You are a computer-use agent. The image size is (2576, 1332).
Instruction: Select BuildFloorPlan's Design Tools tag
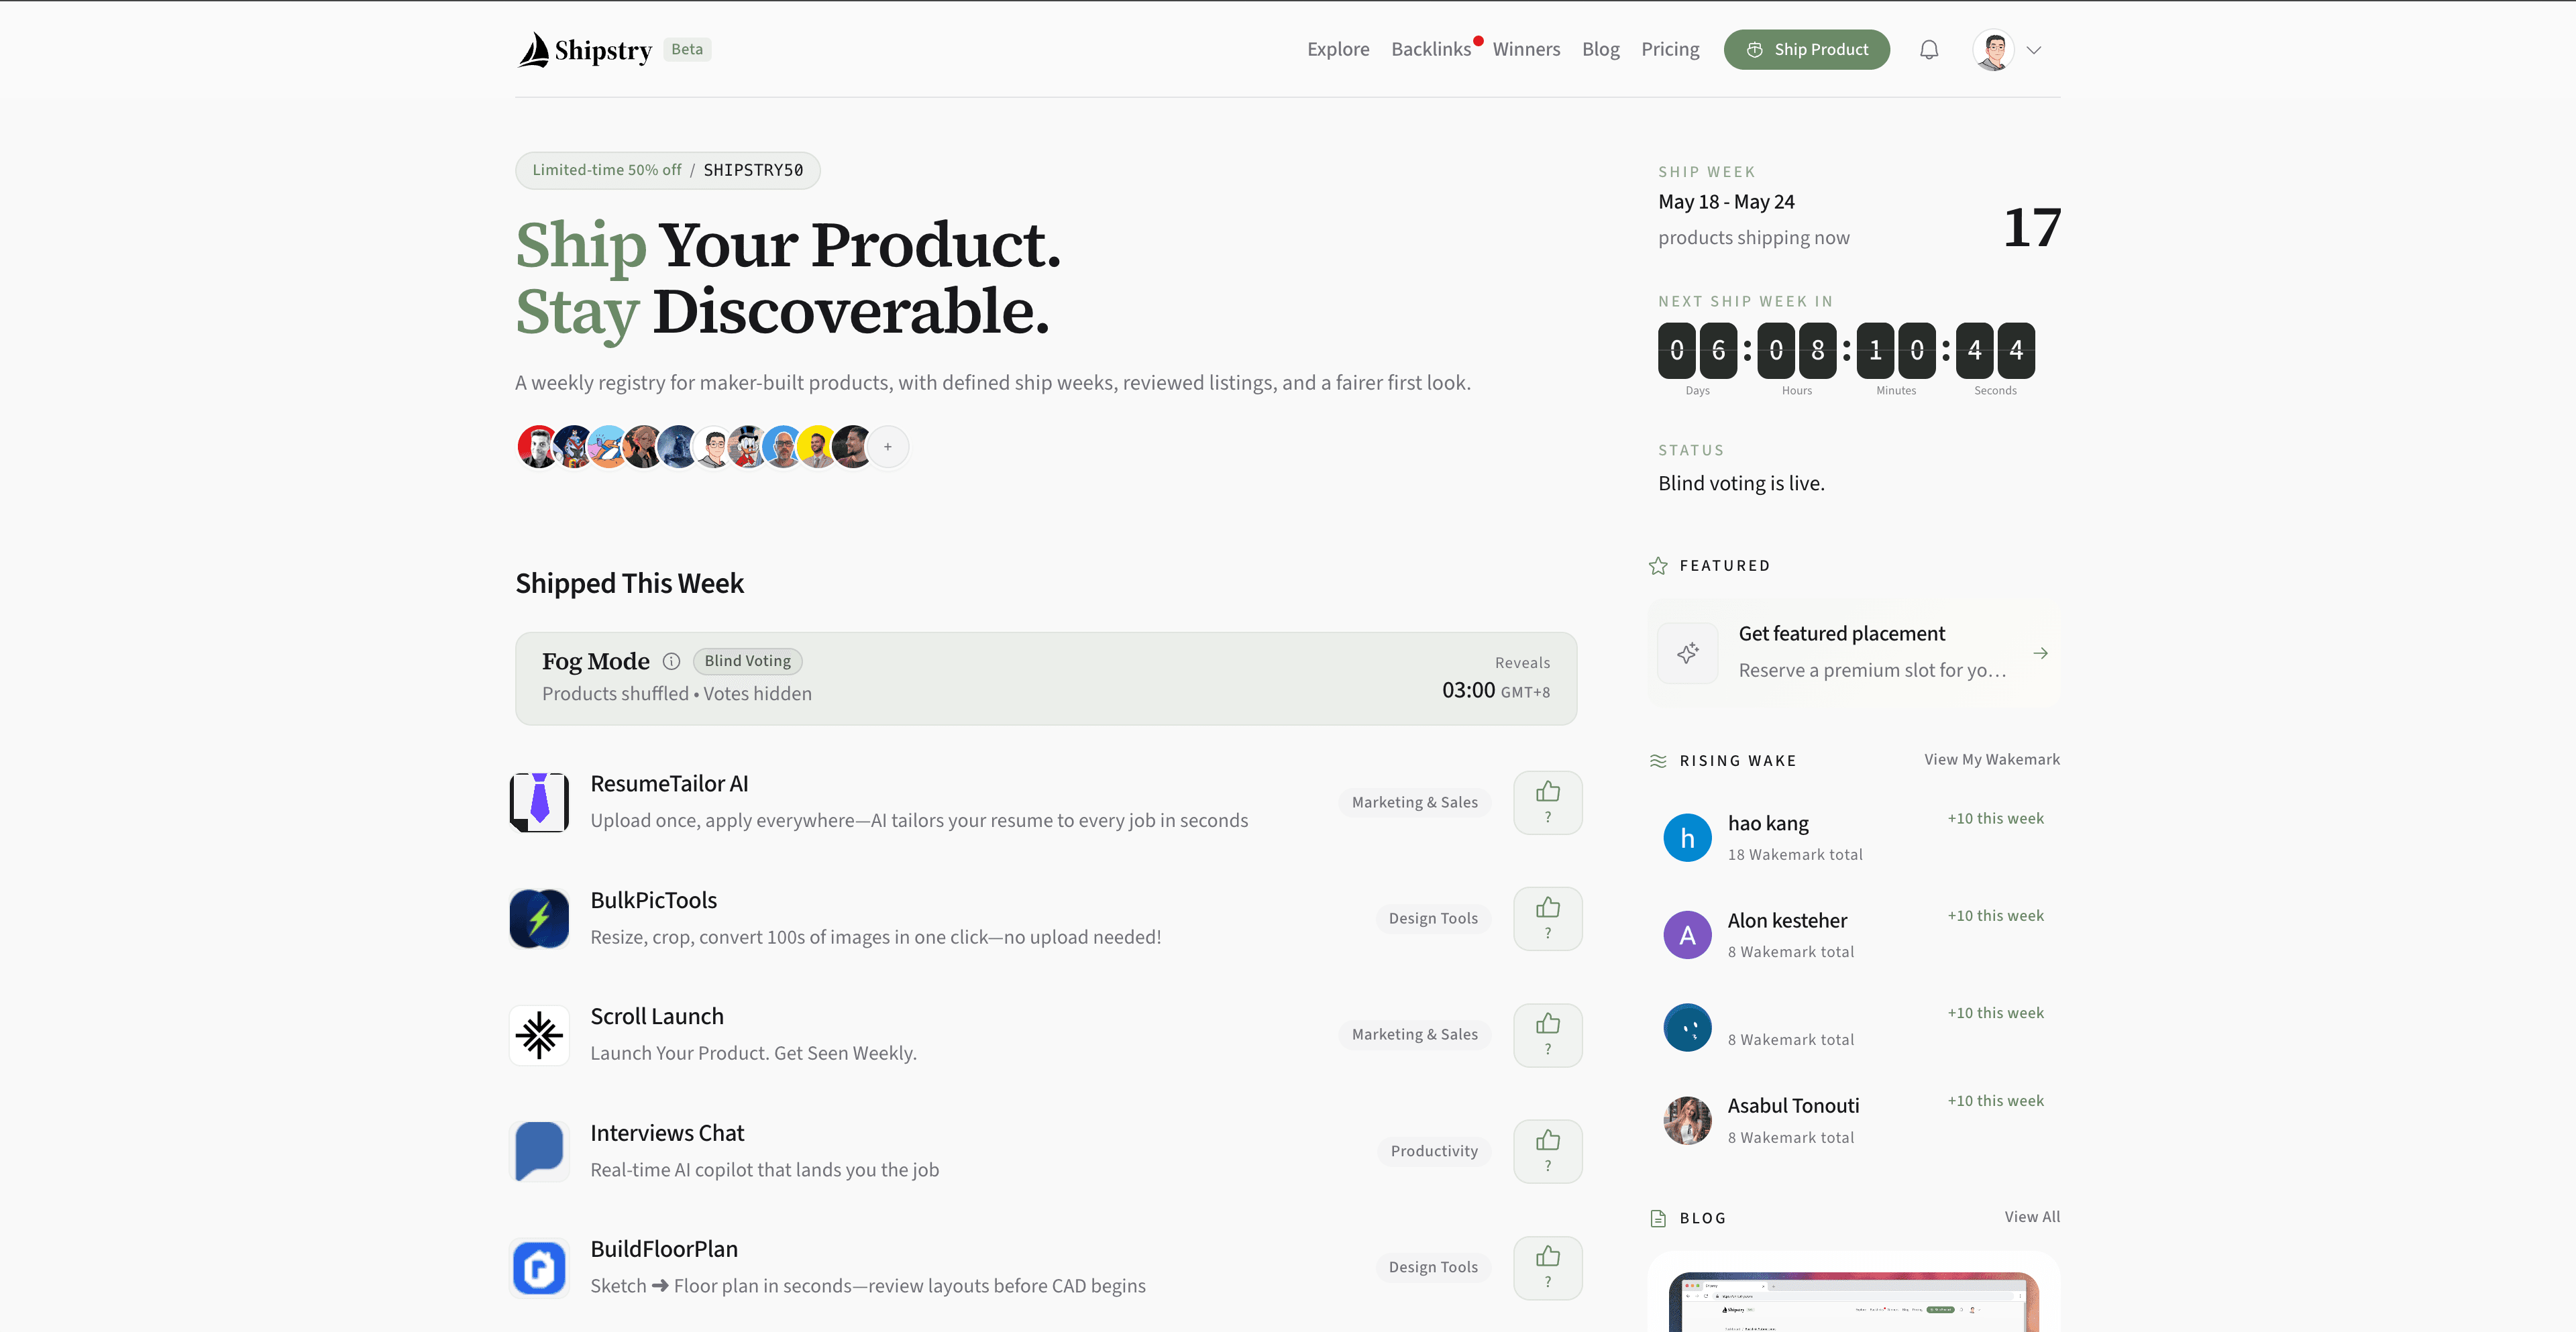1432,1267
